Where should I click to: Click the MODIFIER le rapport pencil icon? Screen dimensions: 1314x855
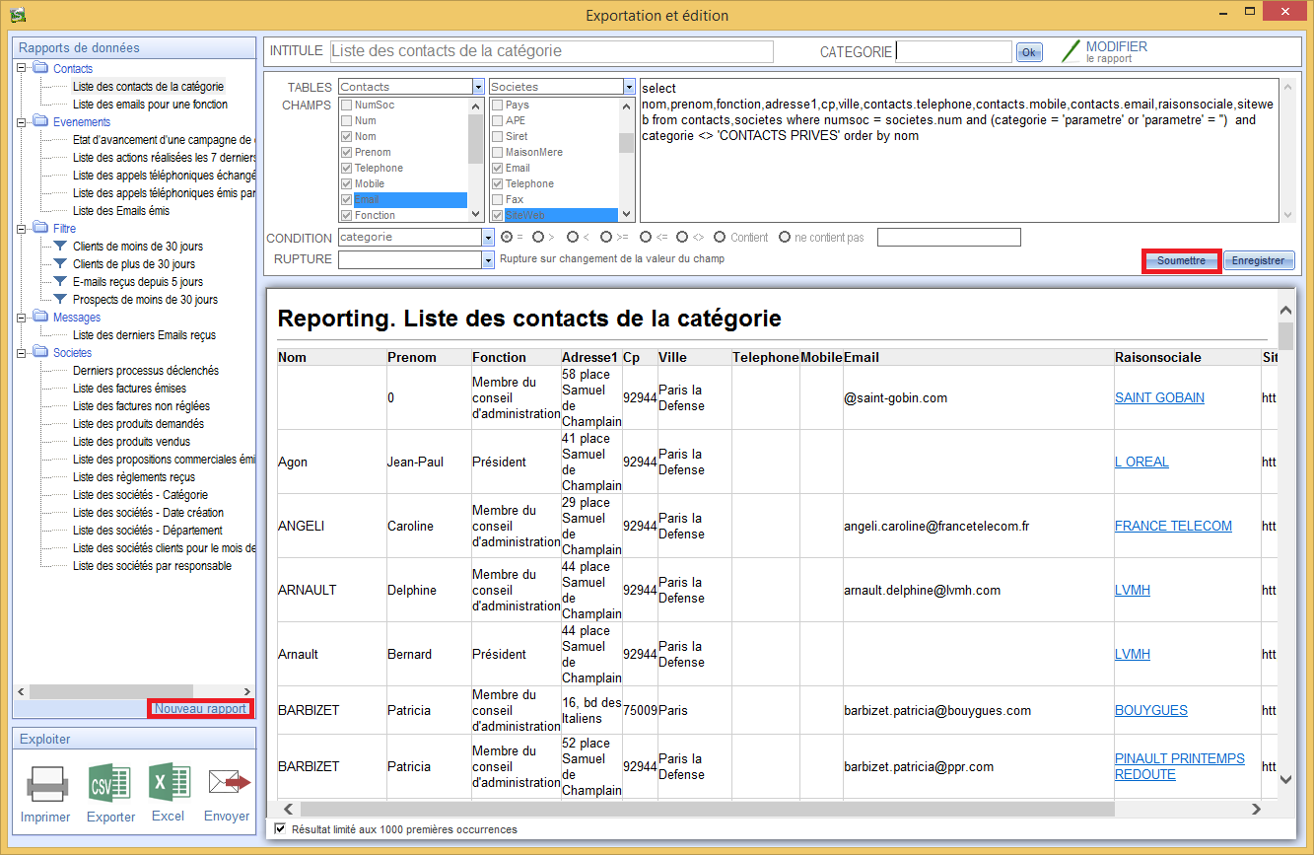1071,51
